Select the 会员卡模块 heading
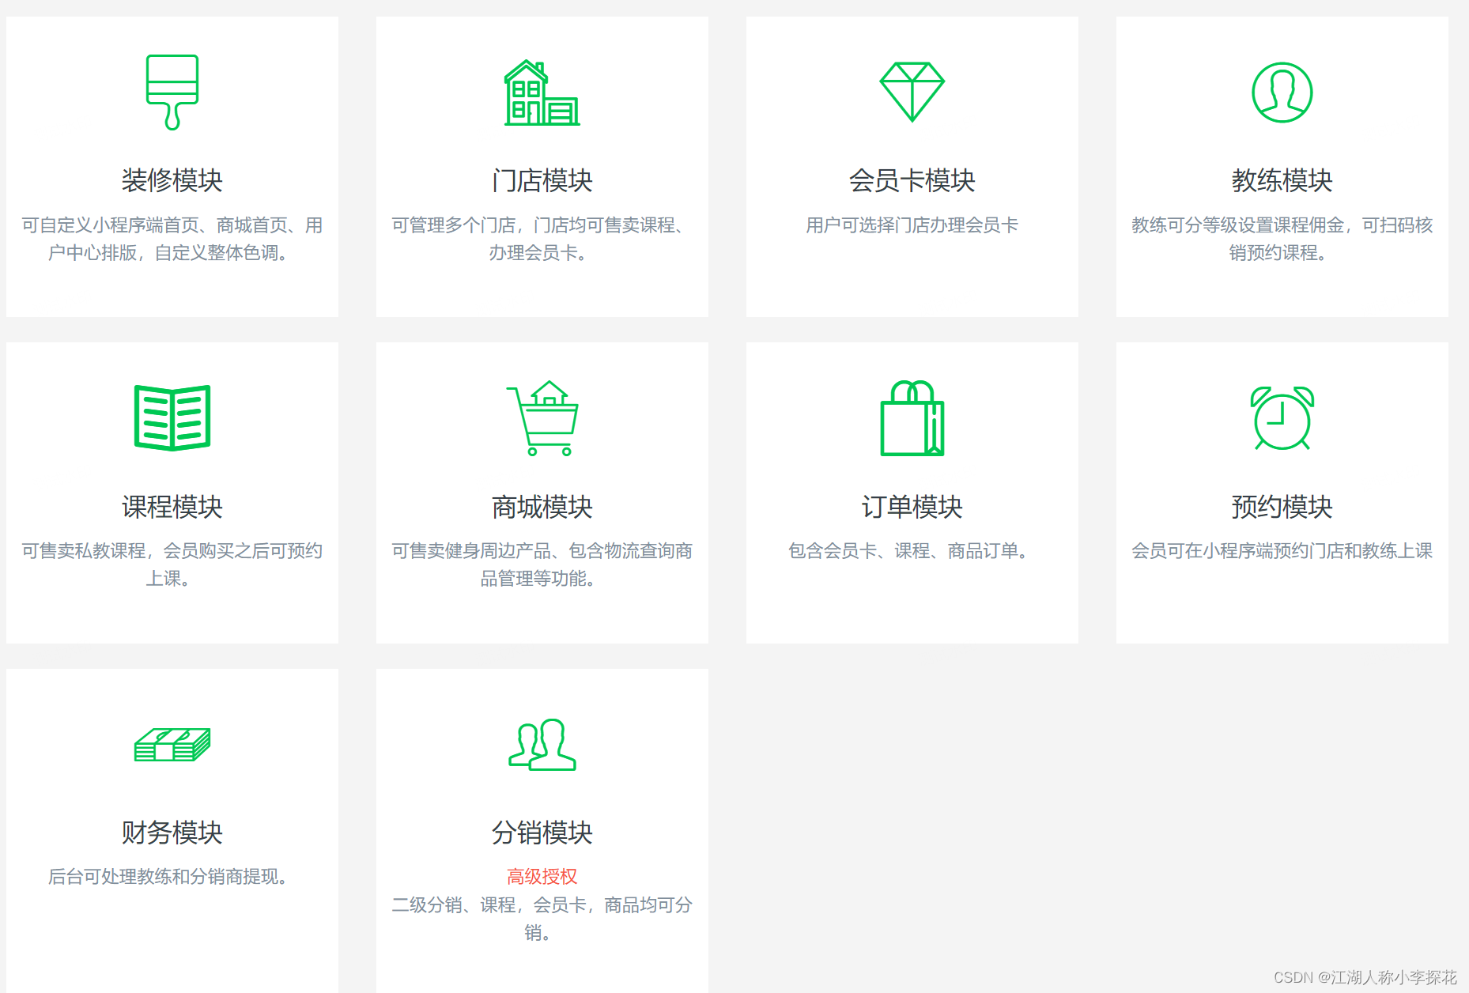This screenshot has height=993, width=1469. coord(912,180)
